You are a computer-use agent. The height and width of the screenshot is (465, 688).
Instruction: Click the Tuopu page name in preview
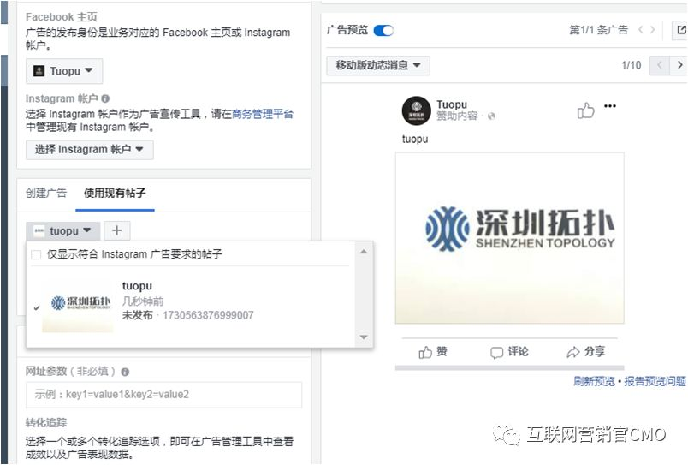(452, 104)
